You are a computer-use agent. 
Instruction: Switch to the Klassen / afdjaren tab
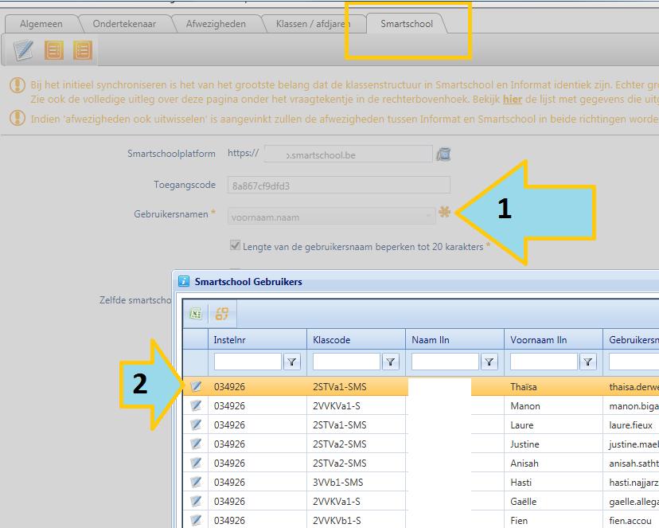pos(313,24)
